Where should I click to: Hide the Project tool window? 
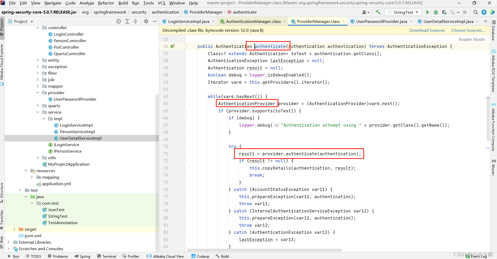[155, 21]
